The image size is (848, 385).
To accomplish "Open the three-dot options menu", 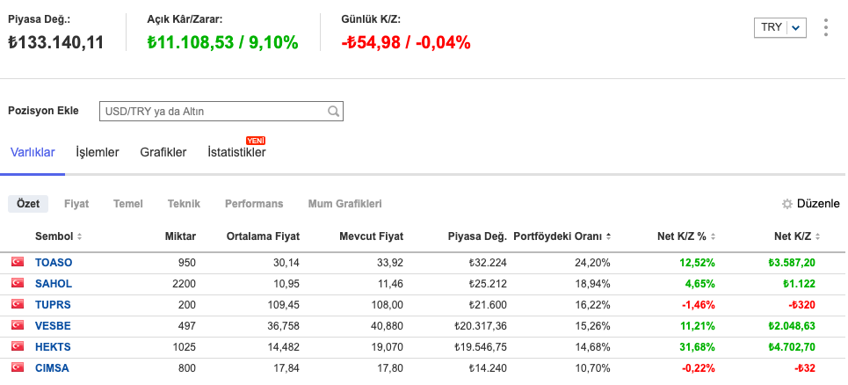I will (825, 27).
